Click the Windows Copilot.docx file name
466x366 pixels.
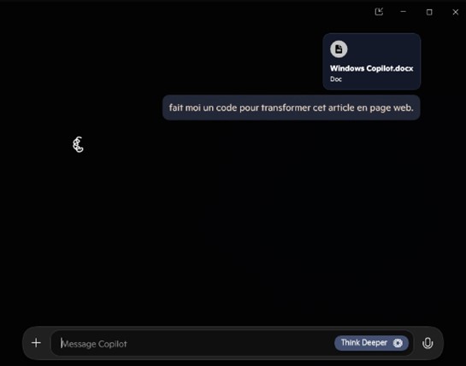pyautogui.click(x=371, y=68)
